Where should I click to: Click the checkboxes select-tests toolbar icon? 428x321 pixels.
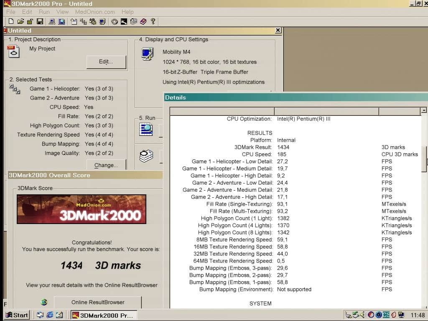tap(83, 21)
